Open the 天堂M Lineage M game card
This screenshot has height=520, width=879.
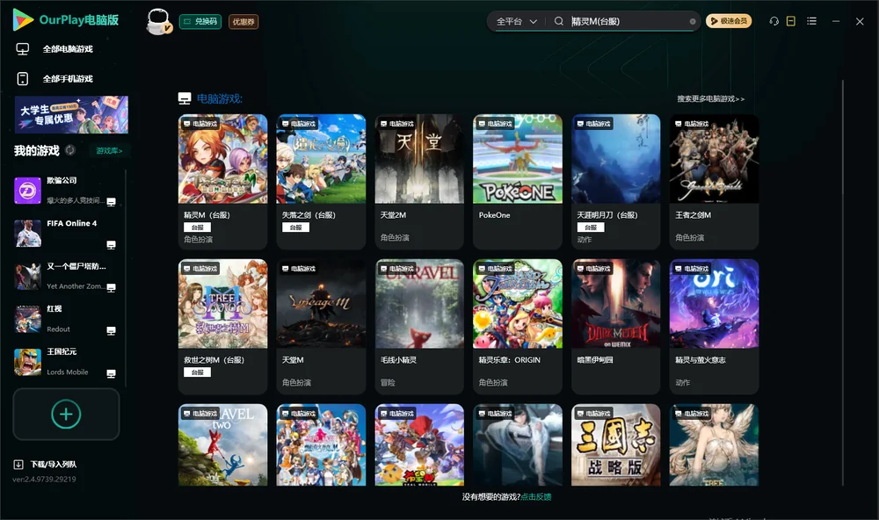321,327
